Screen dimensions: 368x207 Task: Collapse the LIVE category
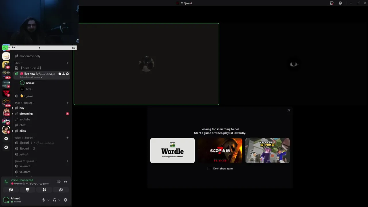(19, 63)
